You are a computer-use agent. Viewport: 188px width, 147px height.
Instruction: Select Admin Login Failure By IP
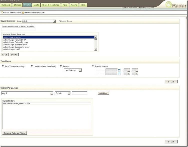[49, 40]
